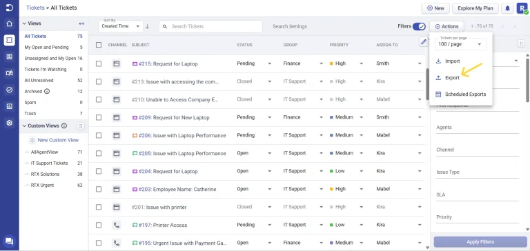Open the Knowledge Base icon in sidebar
530x251 pixels.
tap(10, 73)
